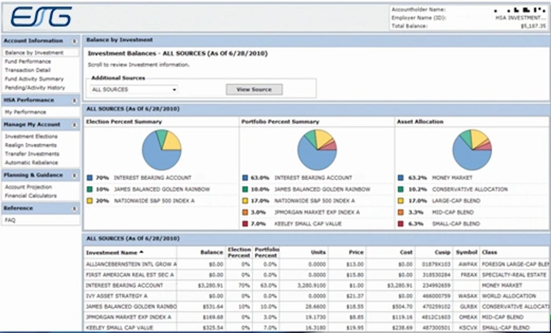
Task: Go to Automatic Rebalance
Action: (31, 163)
